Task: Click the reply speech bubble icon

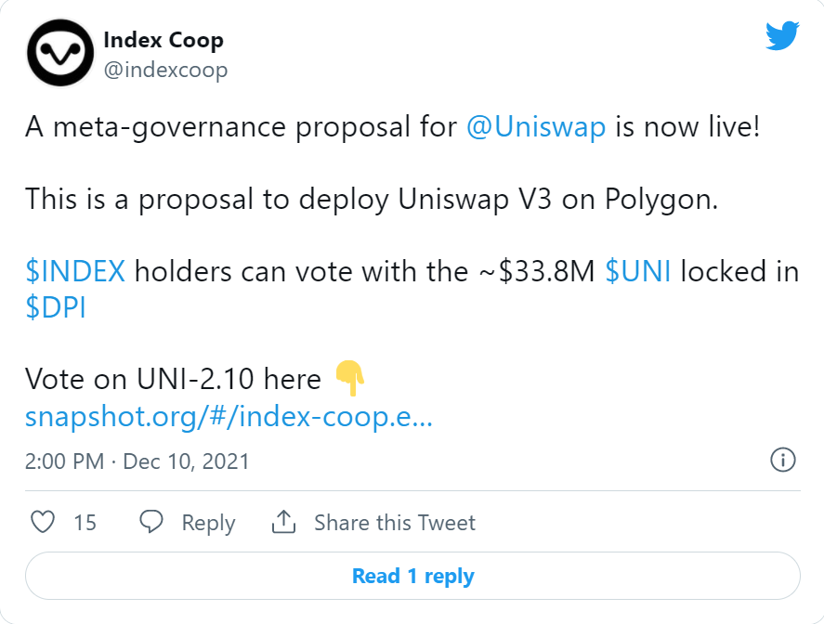Action: coord(151,522)
